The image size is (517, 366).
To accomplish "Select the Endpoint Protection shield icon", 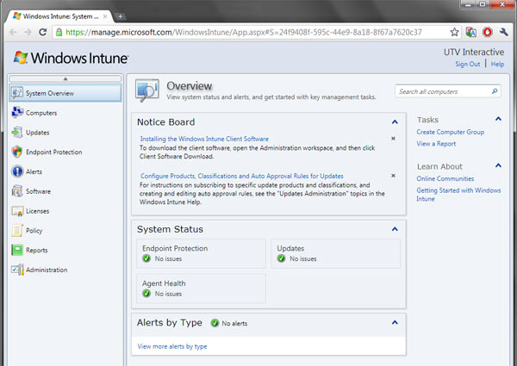I will click(x=17, y=152).
